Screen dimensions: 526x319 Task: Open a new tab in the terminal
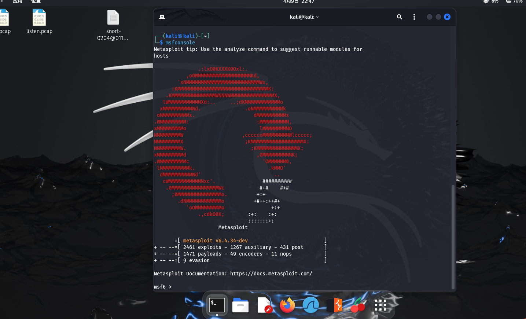click(x=162, y=17)
